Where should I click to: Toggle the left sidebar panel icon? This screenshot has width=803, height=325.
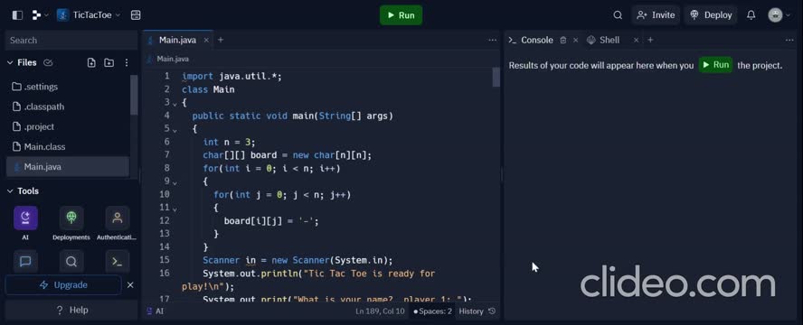17,15
